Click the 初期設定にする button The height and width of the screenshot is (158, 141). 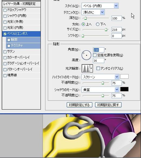point(79,105)
